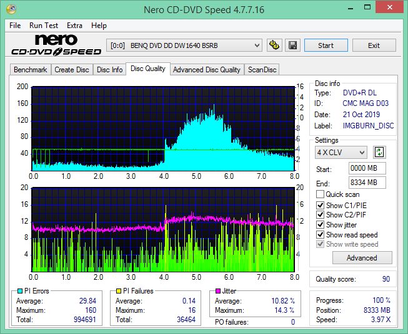Click the PI Errors average 29.84
Image resolution: width=408 pixels, height=334 pixels.
(87, 301)
